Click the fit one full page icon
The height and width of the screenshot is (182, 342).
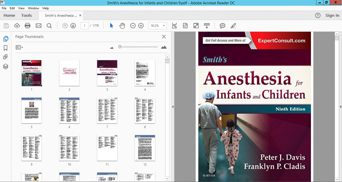[x=185, y=26]
